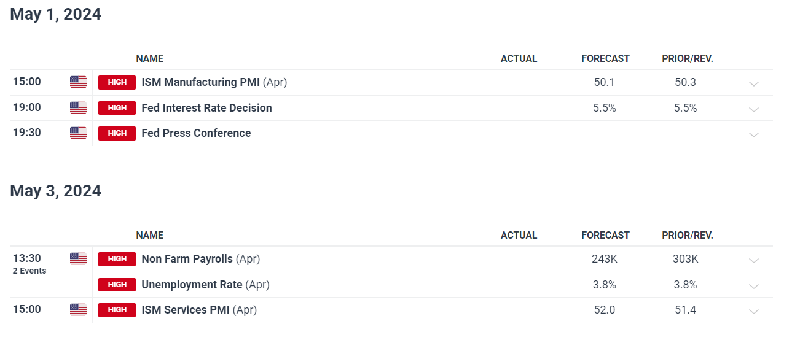Click HIGH badge on ISM Manufacturing PMI row
This screenshot has width=792, height=343.
(x=117, y=82)
